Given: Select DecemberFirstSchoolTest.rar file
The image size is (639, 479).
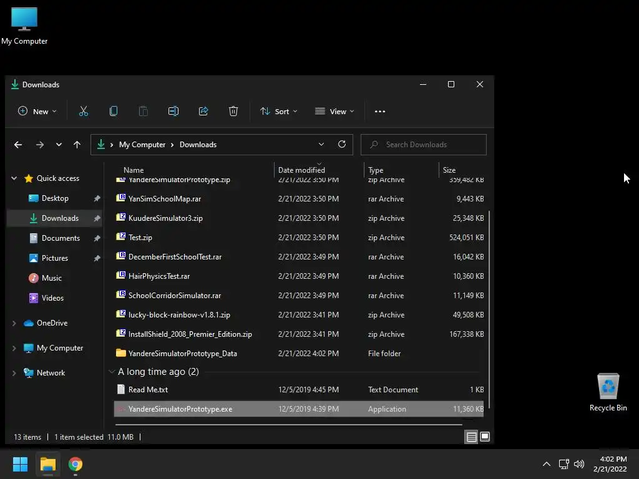Looking at the screenshot, I should [299, 257].
